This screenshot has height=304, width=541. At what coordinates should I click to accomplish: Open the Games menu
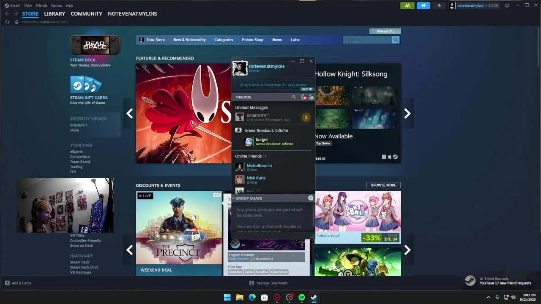[x=57, y=5]
